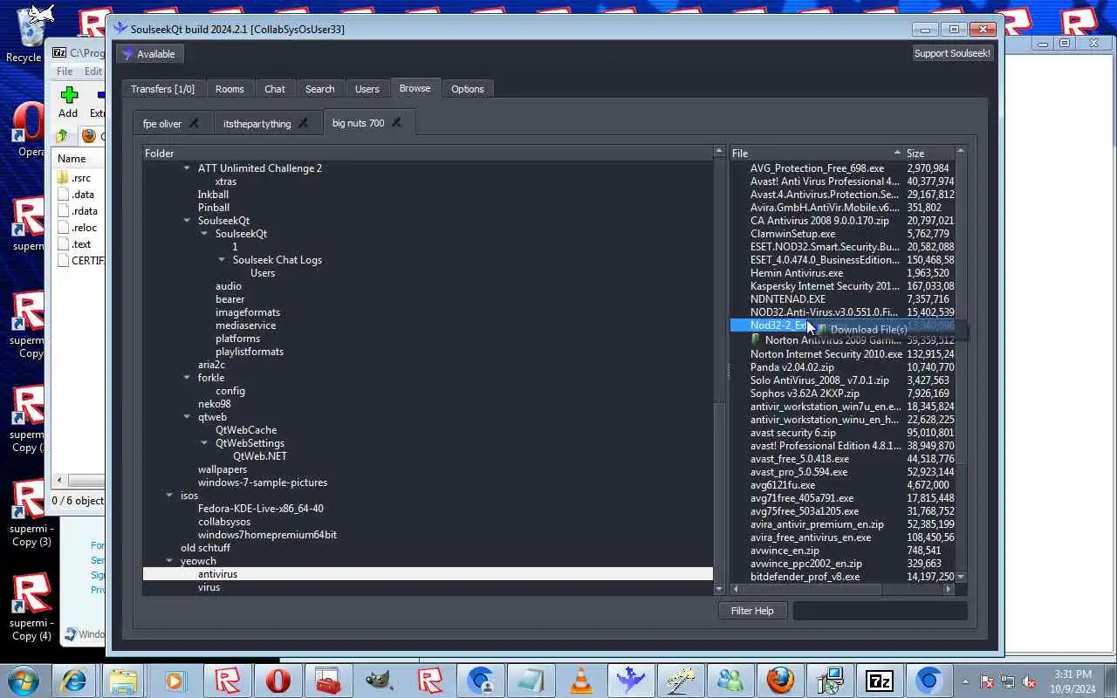Viewport: 1117px width, 698px height.
Task: Select the file ClamwinSetup.exe
Action: [x=792, y=234]
